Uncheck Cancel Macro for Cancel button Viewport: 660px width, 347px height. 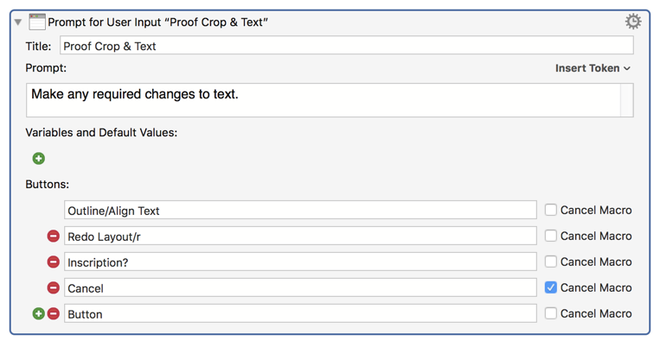pos(550,287)
